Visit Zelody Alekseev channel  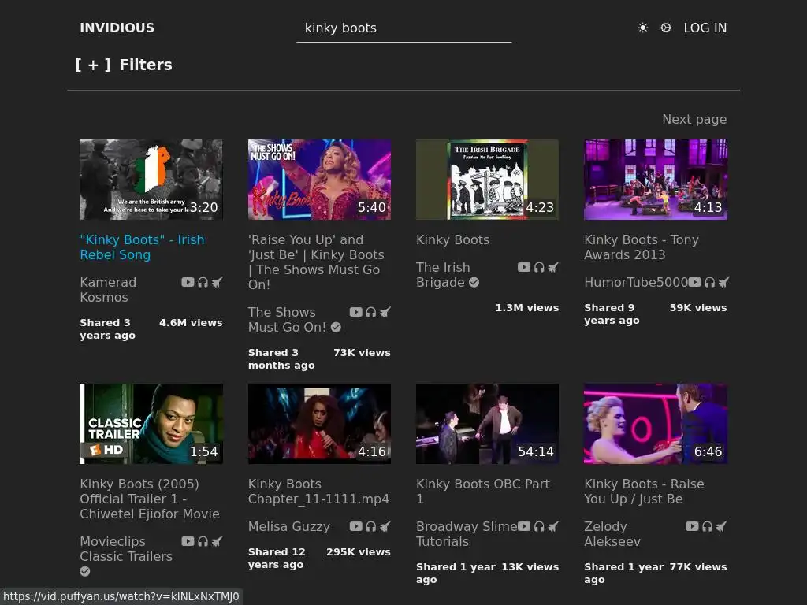[x=612, y=534]
